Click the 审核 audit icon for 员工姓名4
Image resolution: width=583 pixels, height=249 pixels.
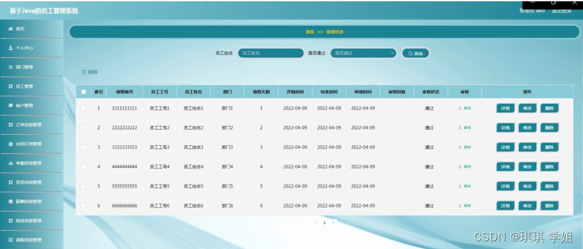[460, 166]
